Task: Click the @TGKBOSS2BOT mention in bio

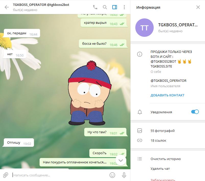Action: (163, 62)
